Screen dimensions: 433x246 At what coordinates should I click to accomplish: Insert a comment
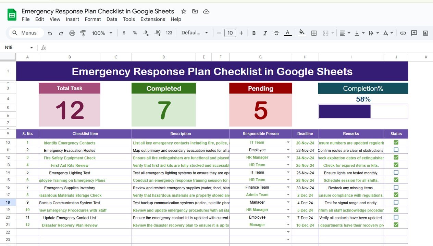(x=414, y=33)
